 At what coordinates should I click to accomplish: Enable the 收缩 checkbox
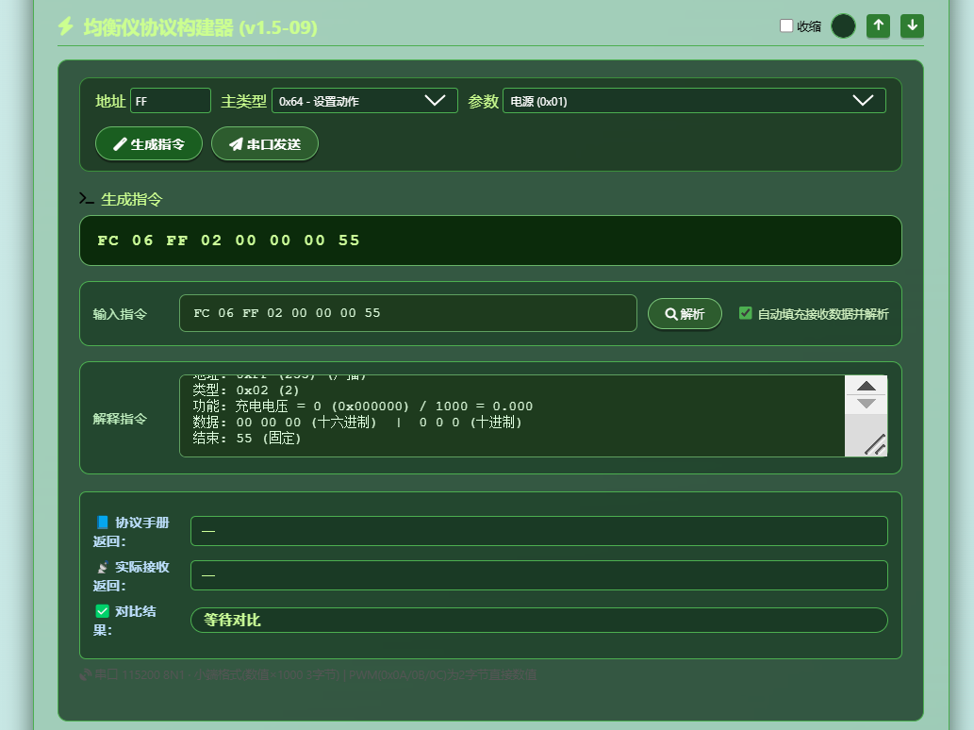pyautogui.click(x=786, y=26)
